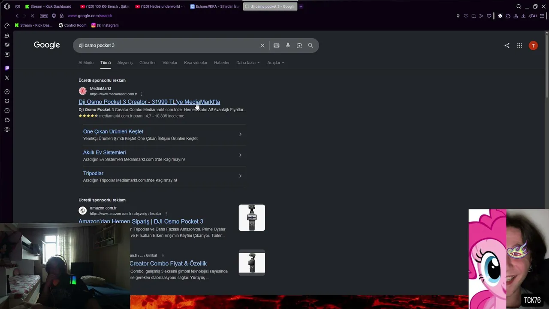This screenshot has height=309, width=549.
Task: Go back to the previous page
Action: tap(17, 16)
